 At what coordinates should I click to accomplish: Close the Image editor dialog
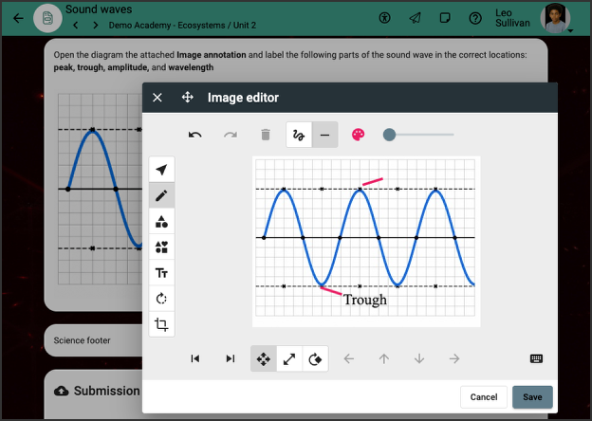pyautogui.click(x=157, y=98)
